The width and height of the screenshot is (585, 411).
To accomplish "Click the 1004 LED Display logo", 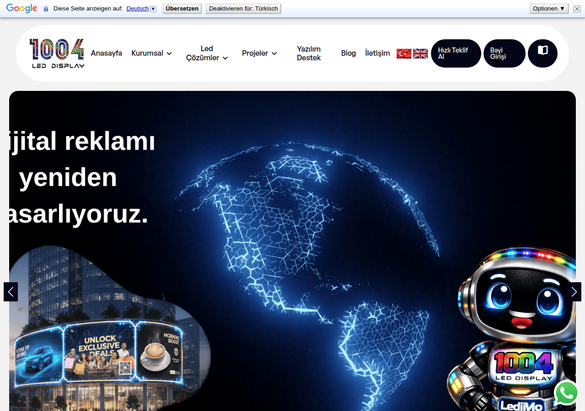I will [x=57, y=53].
